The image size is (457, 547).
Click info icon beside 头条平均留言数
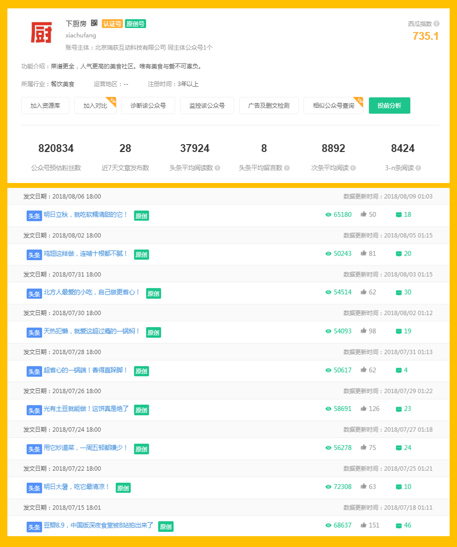point(287,168)
